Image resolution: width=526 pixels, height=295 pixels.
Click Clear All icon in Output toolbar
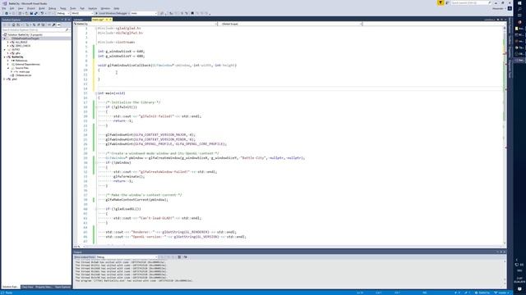(179, 256)
